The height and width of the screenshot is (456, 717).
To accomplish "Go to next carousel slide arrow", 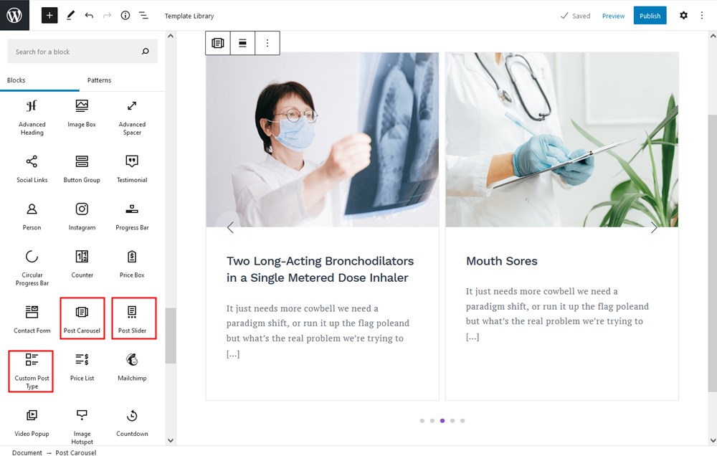I will (x=654, y=227).
